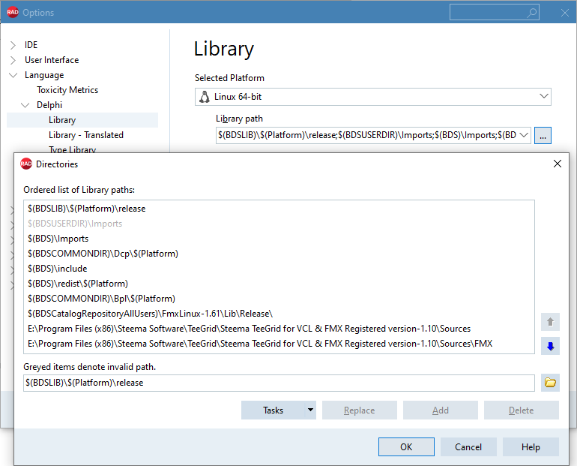Image resolution: width=577 pixels, height=466 pixels.
Task: Click the move-up grey arrow button
Action: click(x=550, y=322)
